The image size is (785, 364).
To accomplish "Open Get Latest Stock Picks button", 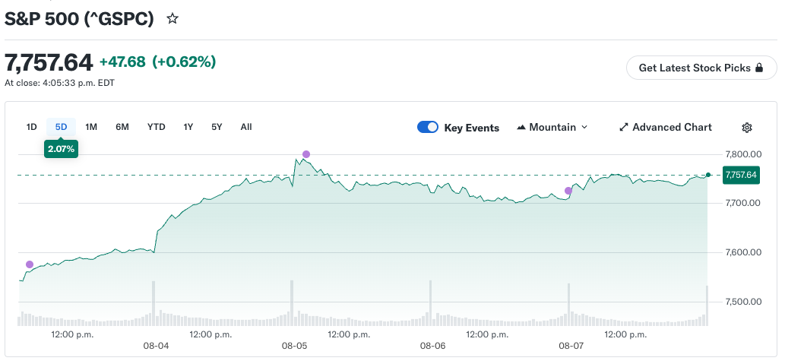I will pyautogui.click(x=701, y=68).
